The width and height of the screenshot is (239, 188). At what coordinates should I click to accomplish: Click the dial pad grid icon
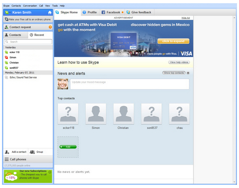[6, 159]
